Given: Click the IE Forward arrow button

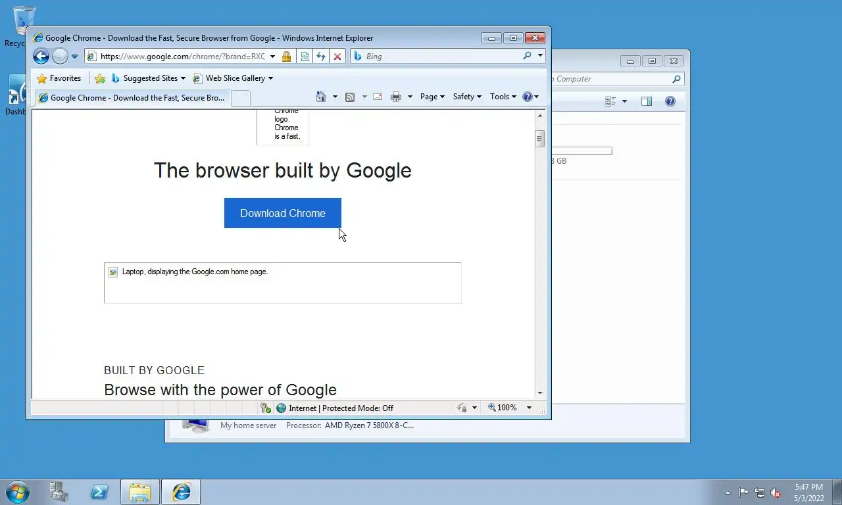Looking at the screenshot, I should click(60, 57).
